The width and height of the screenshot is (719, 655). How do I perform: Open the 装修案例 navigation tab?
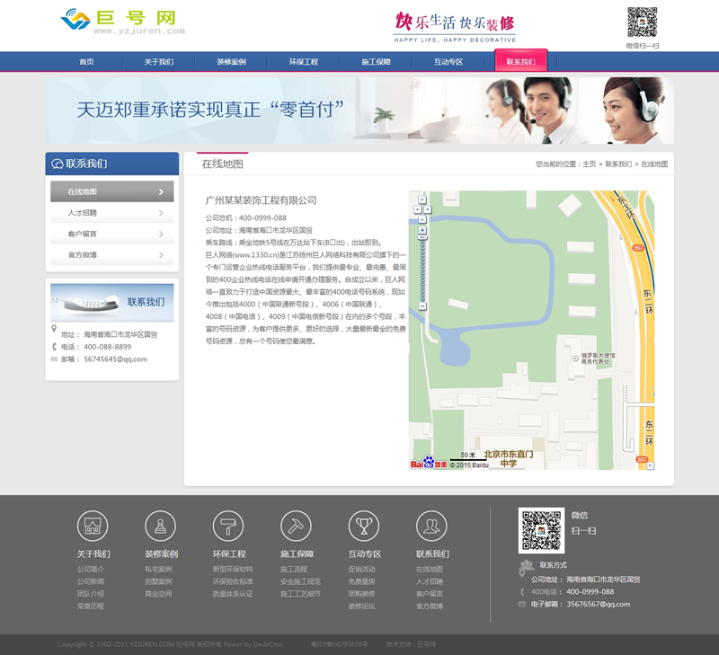click(231, 62)
